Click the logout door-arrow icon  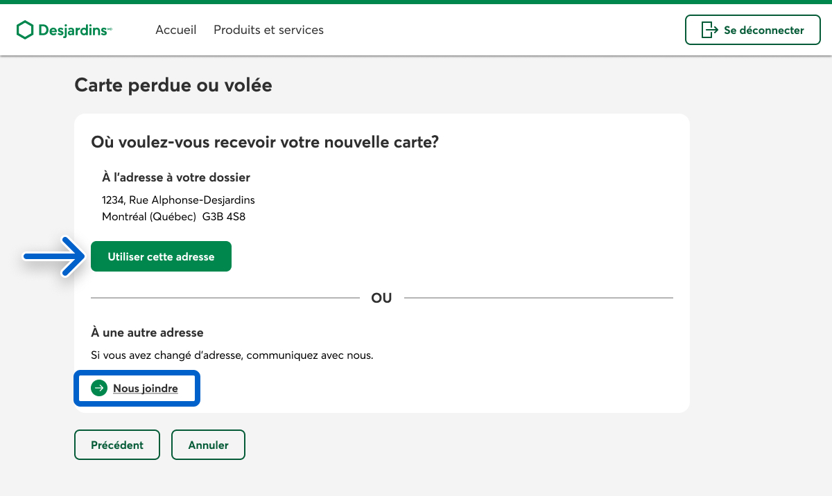coord(709,30)
